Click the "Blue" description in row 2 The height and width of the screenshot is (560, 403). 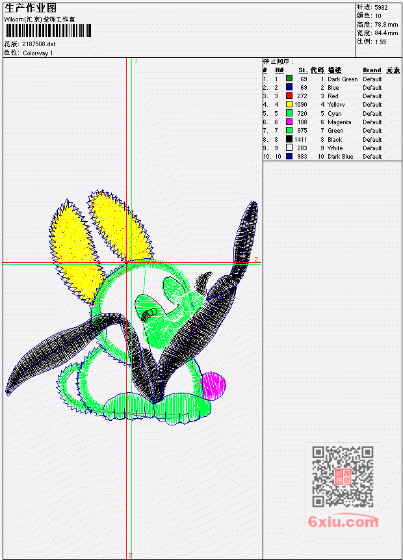333,88
